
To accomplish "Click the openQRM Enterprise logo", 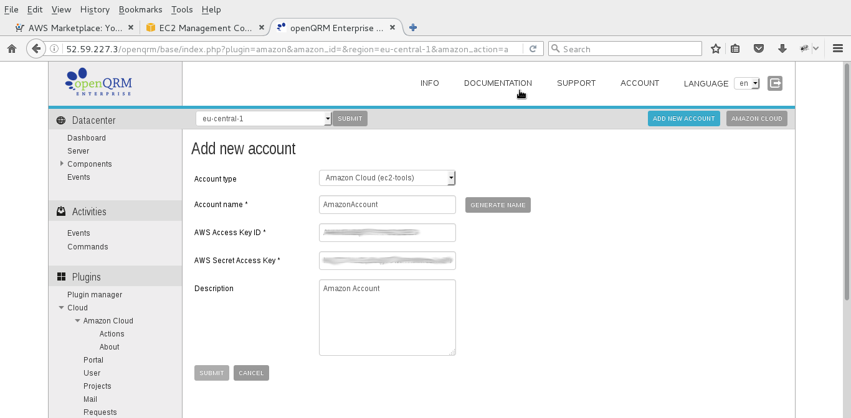I will pos(99,81).
